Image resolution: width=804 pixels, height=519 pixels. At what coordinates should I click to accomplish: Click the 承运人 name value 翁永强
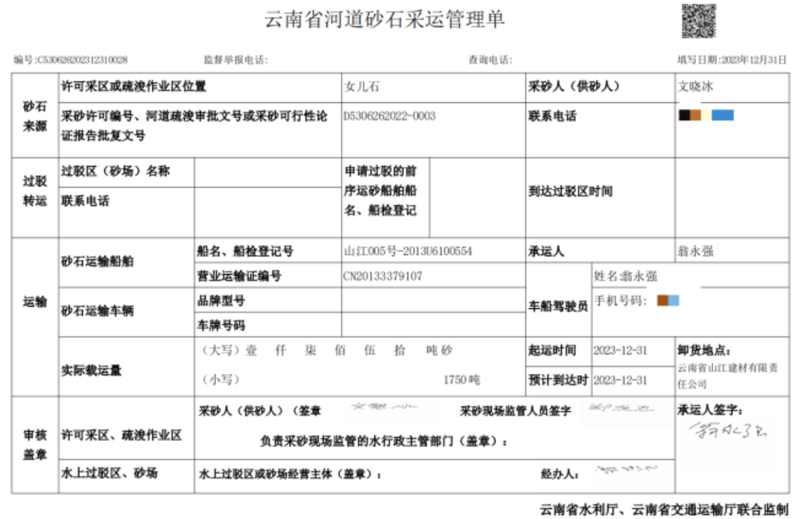pos(695,251)
